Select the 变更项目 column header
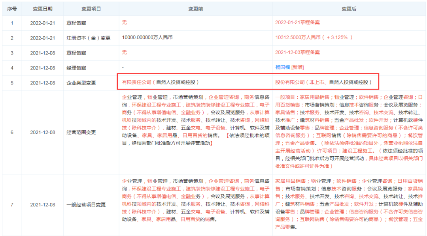The width and height of the screenshot is (427, 236). [x=89, y=8]
